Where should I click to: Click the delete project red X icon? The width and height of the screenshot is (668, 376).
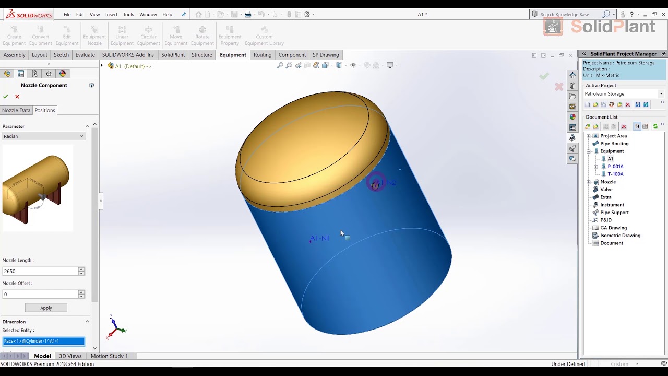(x=628, y=105)
